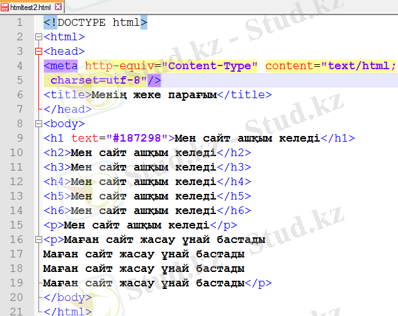This screenshot has width=398, height=316.
Task: Switch to the htmltest2.html tab
Action: click(x=31, y=7)
